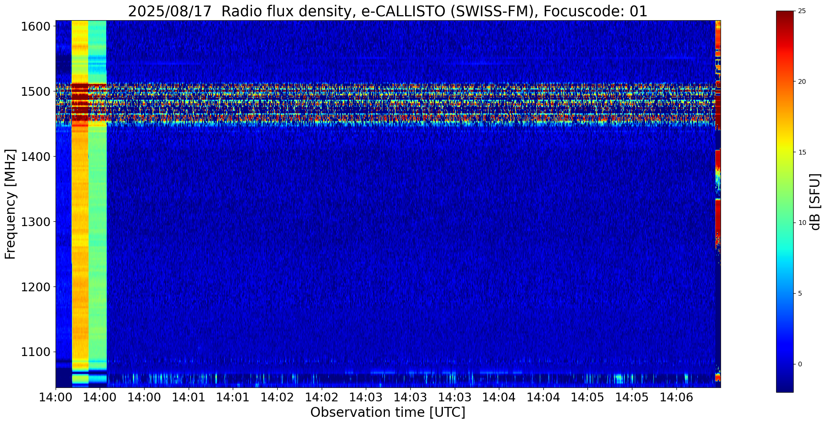827x424 pixels.
Task: Click the 1200 frequency tick label
Action: 35,287
